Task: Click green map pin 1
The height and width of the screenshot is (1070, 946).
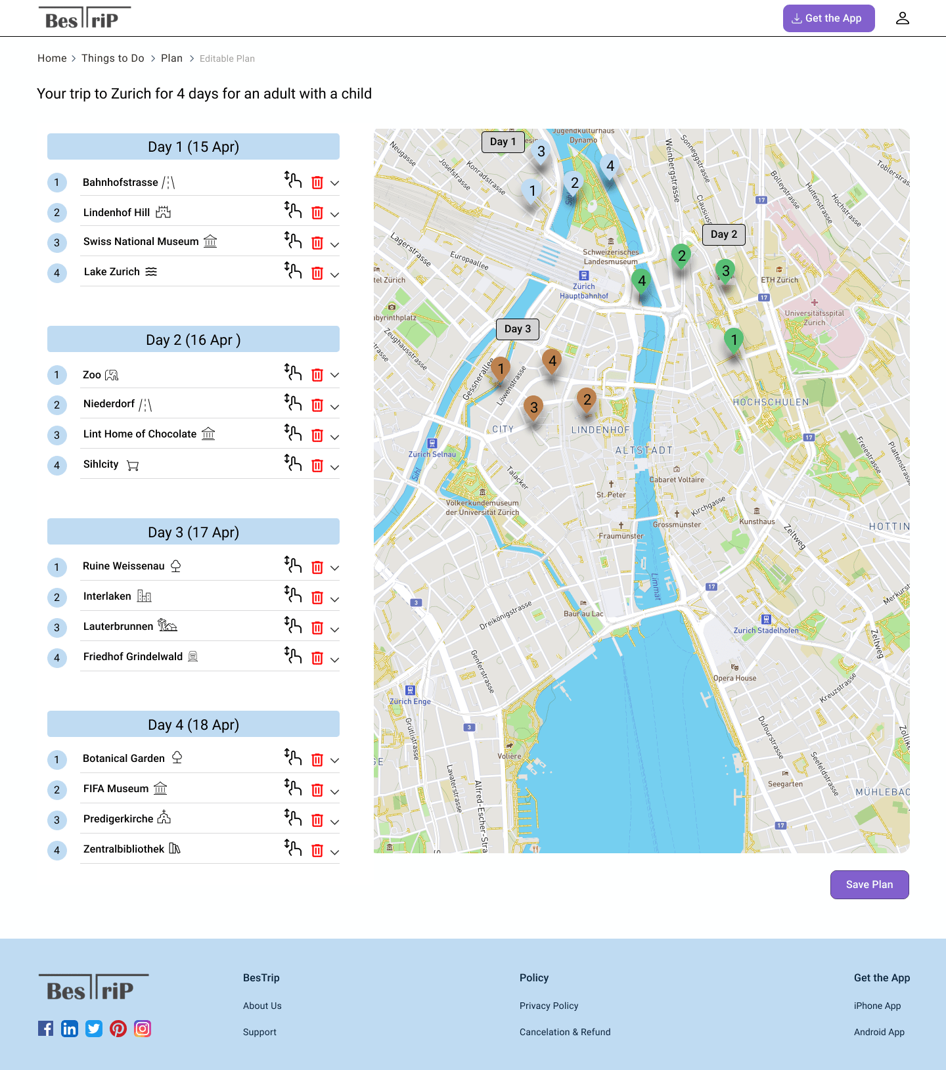Action: click(734, 342)
